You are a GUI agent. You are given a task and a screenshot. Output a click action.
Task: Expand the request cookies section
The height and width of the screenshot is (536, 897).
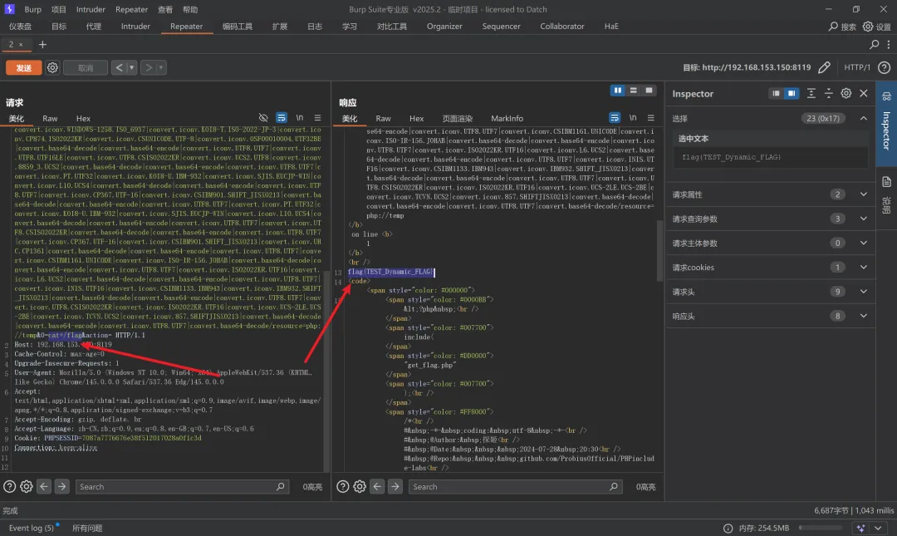click(x=864, y=268)
